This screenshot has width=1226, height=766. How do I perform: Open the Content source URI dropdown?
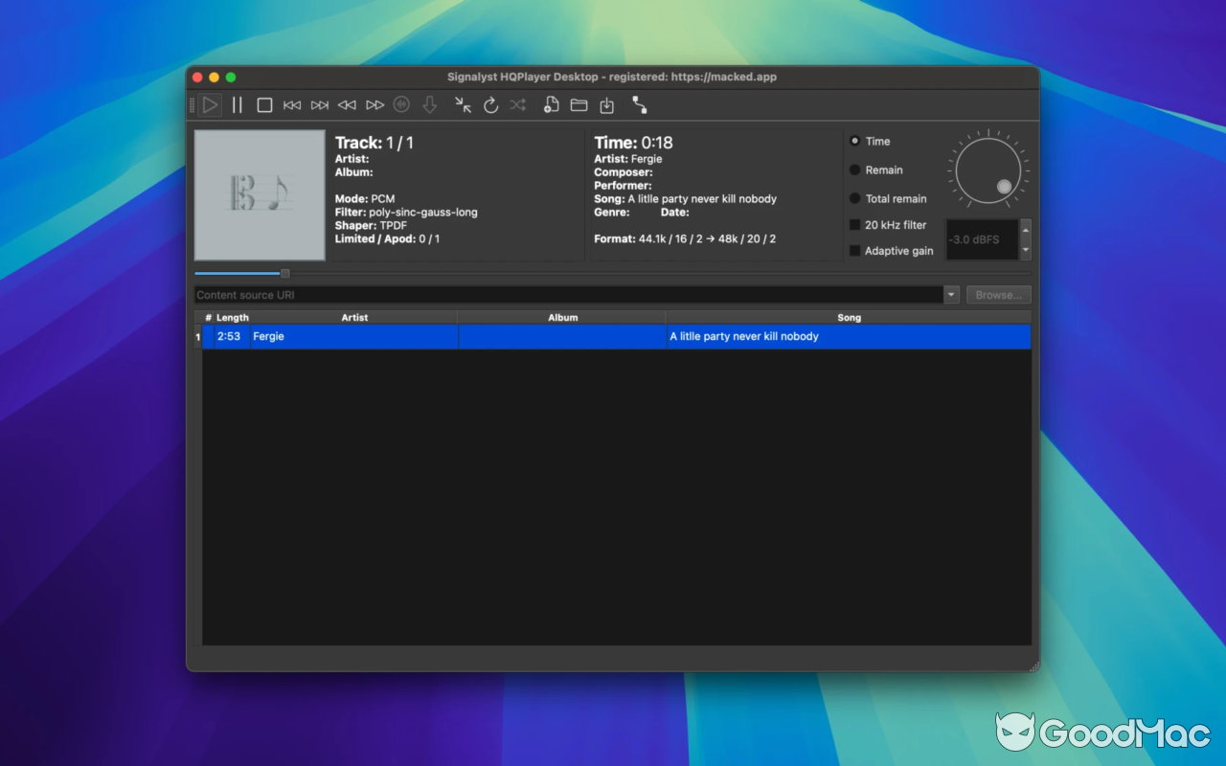pos(950,295)
